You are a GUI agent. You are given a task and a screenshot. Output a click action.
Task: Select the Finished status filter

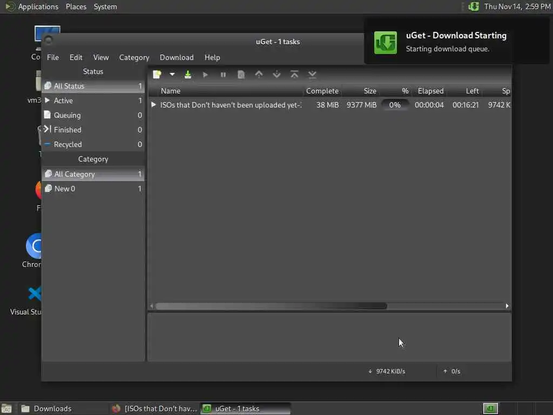(x=93, y=130)
